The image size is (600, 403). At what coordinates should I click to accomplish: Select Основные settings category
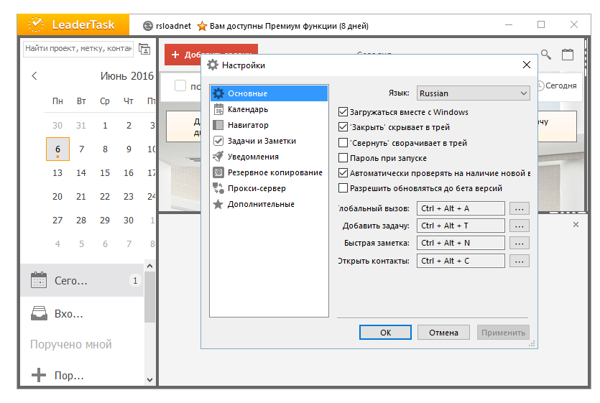click(x=269, y=93)
